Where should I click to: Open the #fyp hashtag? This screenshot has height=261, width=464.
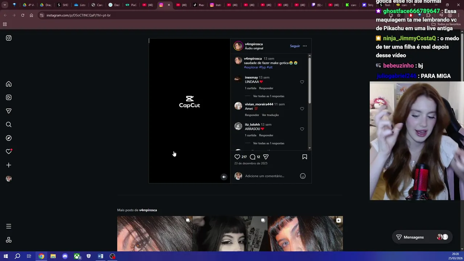pos(262,67)
